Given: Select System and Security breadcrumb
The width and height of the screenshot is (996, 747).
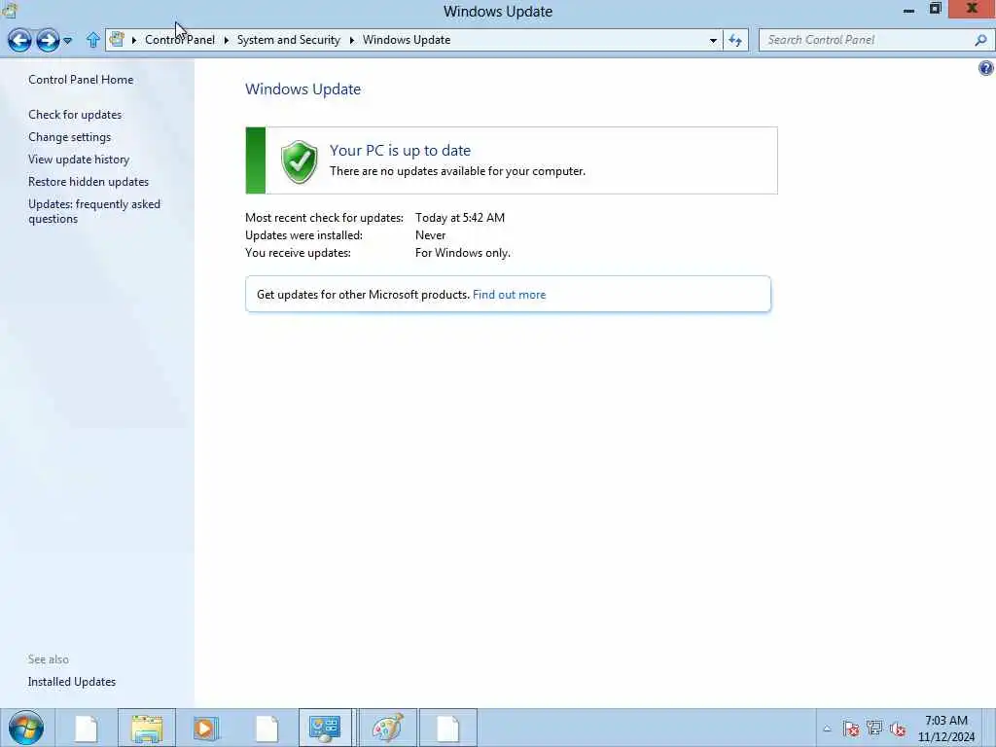Looking at the screenshot, I should (288, 39).
